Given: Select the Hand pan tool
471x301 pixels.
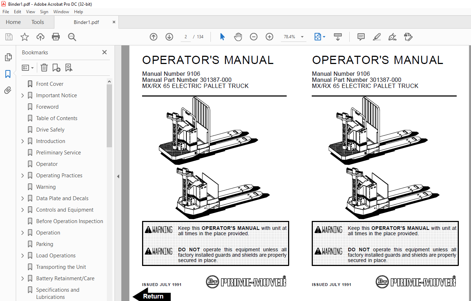Looking at the screenshot, I should point(238,37).
